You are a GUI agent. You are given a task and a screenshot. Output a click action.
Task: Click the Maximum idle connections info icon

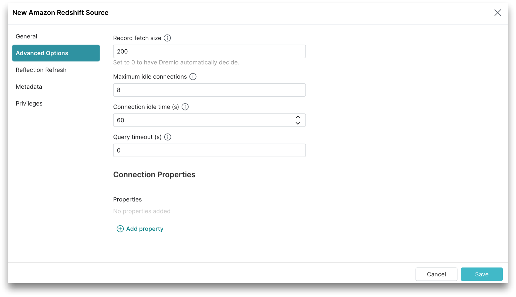pos(193,77)
